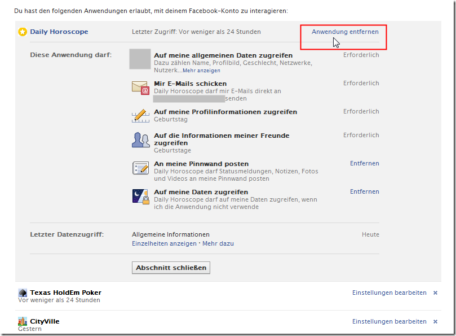Click the 'Geburtstage' text under Freunde permission
This screenshot has width=456, height=336.
click(x=172, y=150)
